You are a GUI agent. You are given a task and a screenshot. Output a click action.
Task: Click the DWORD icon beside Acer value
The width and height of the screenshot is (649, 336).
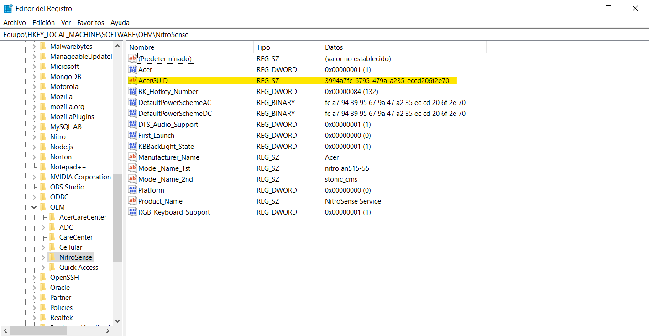133,69
